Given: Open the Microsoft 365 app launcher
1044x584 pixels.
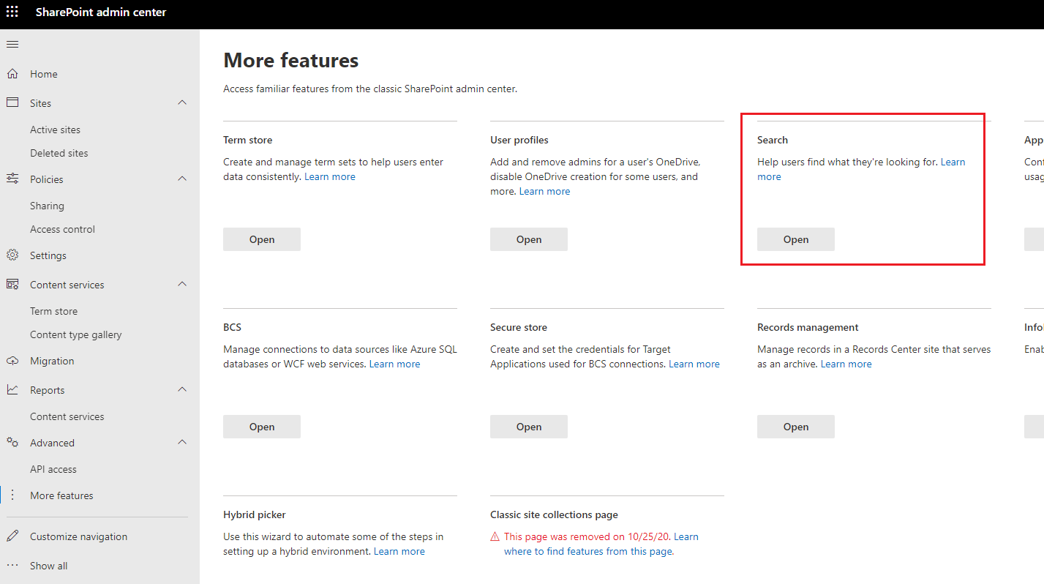Looking at the screenshot, I should click(11, 11).
